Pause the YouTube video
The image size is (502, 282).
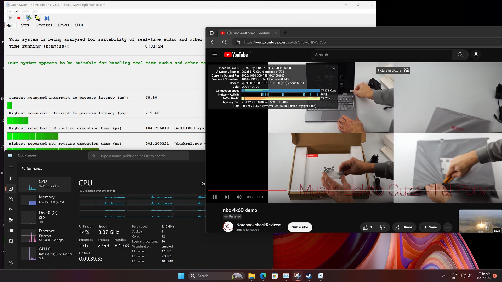[215, 197]
